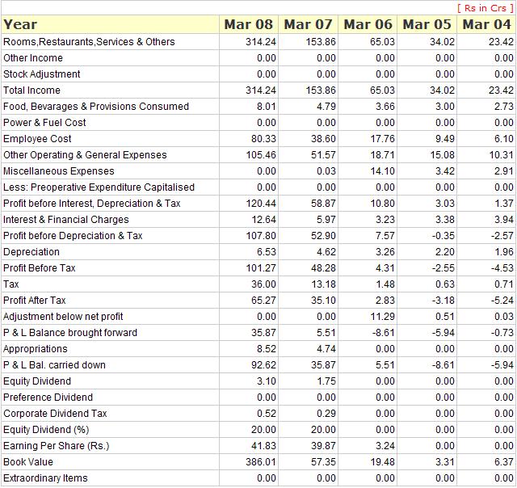Select the Total Income row label
This screenshot has height=488, width=517.
click(x=32, y=90)
